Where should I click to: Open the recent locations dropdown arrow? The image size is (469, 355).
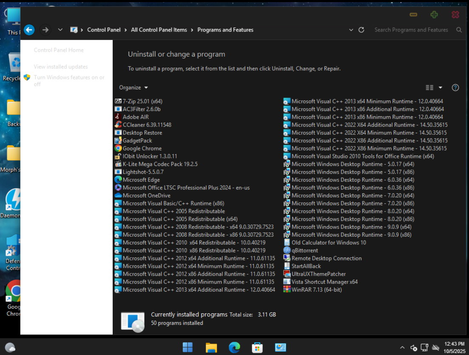point(60,30)
